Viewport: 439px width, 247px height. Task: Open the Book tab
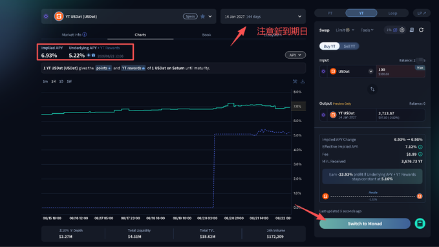[x=206, y=35]
